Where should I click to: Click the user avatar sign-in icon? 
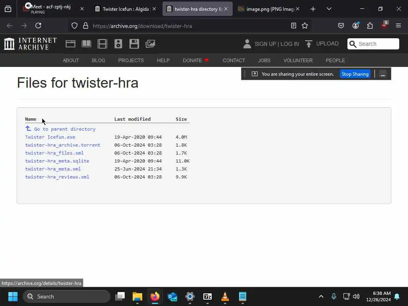[x=247, y=44]
